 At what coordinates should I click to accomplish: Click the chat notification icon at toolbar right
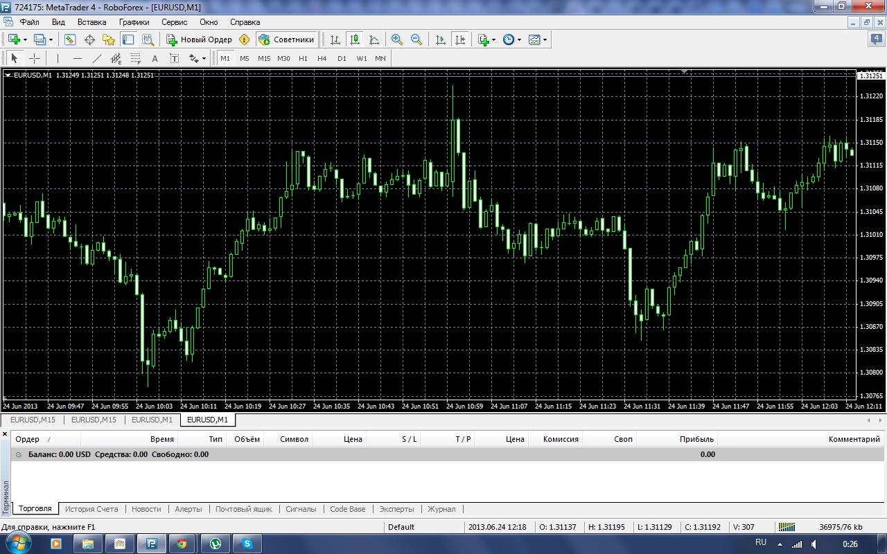pos(875,39)
